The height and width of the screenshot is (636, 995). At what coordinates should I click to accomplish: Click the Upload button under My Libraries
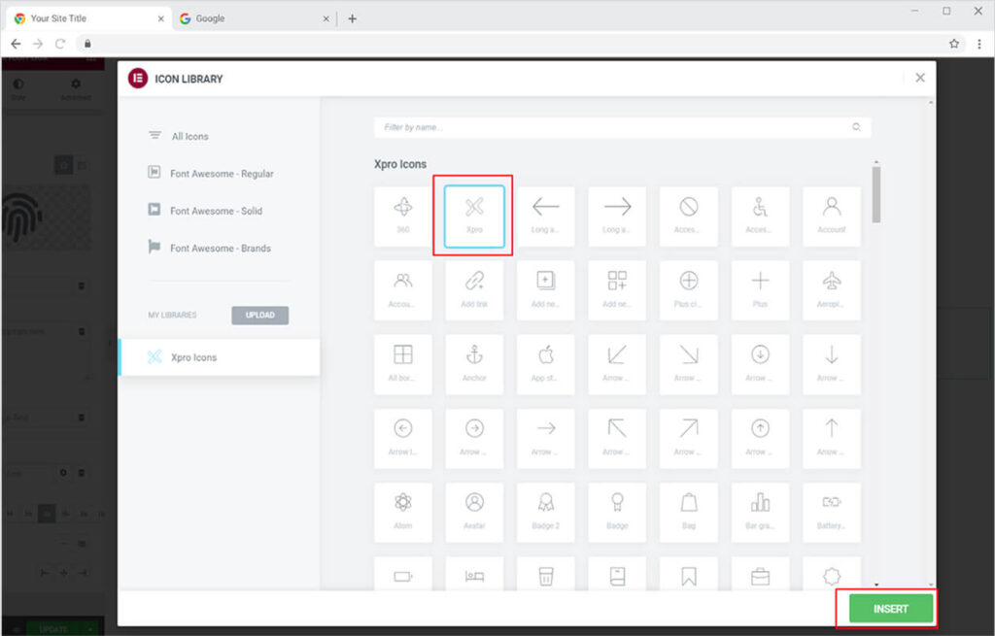click(x=259, y=316)
